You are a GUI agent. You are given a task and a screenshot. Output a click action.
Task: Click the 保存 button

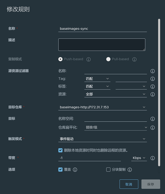pos(151,184)
